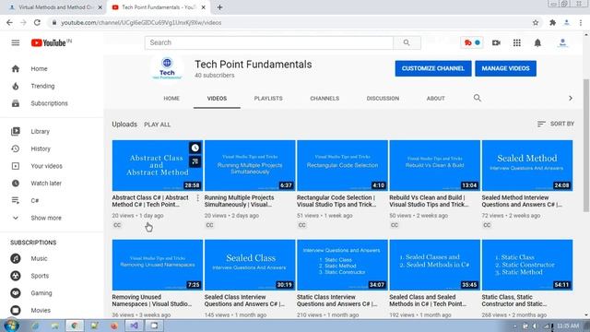590x332 pixels.
Task: Open Static Class Interview Questions thumbnail
Action: [x=342, y=265]
